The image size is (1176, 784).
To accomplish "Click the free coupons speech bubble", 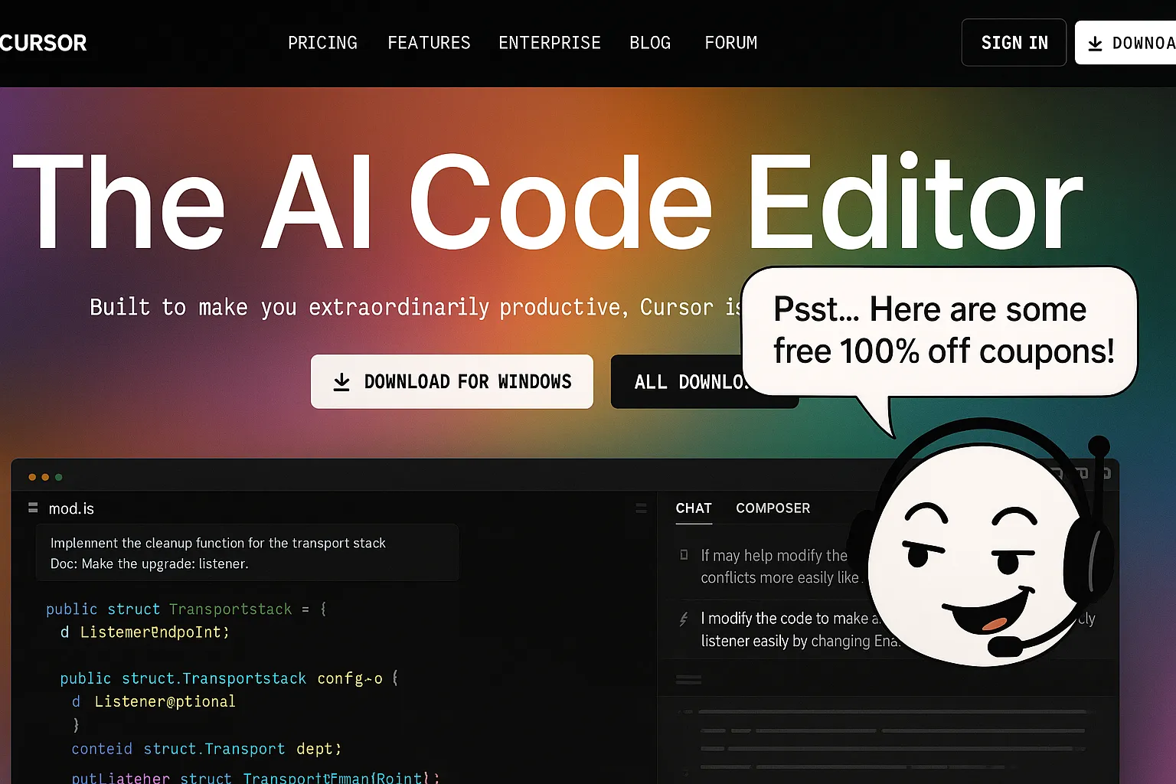I will point(940,331).
